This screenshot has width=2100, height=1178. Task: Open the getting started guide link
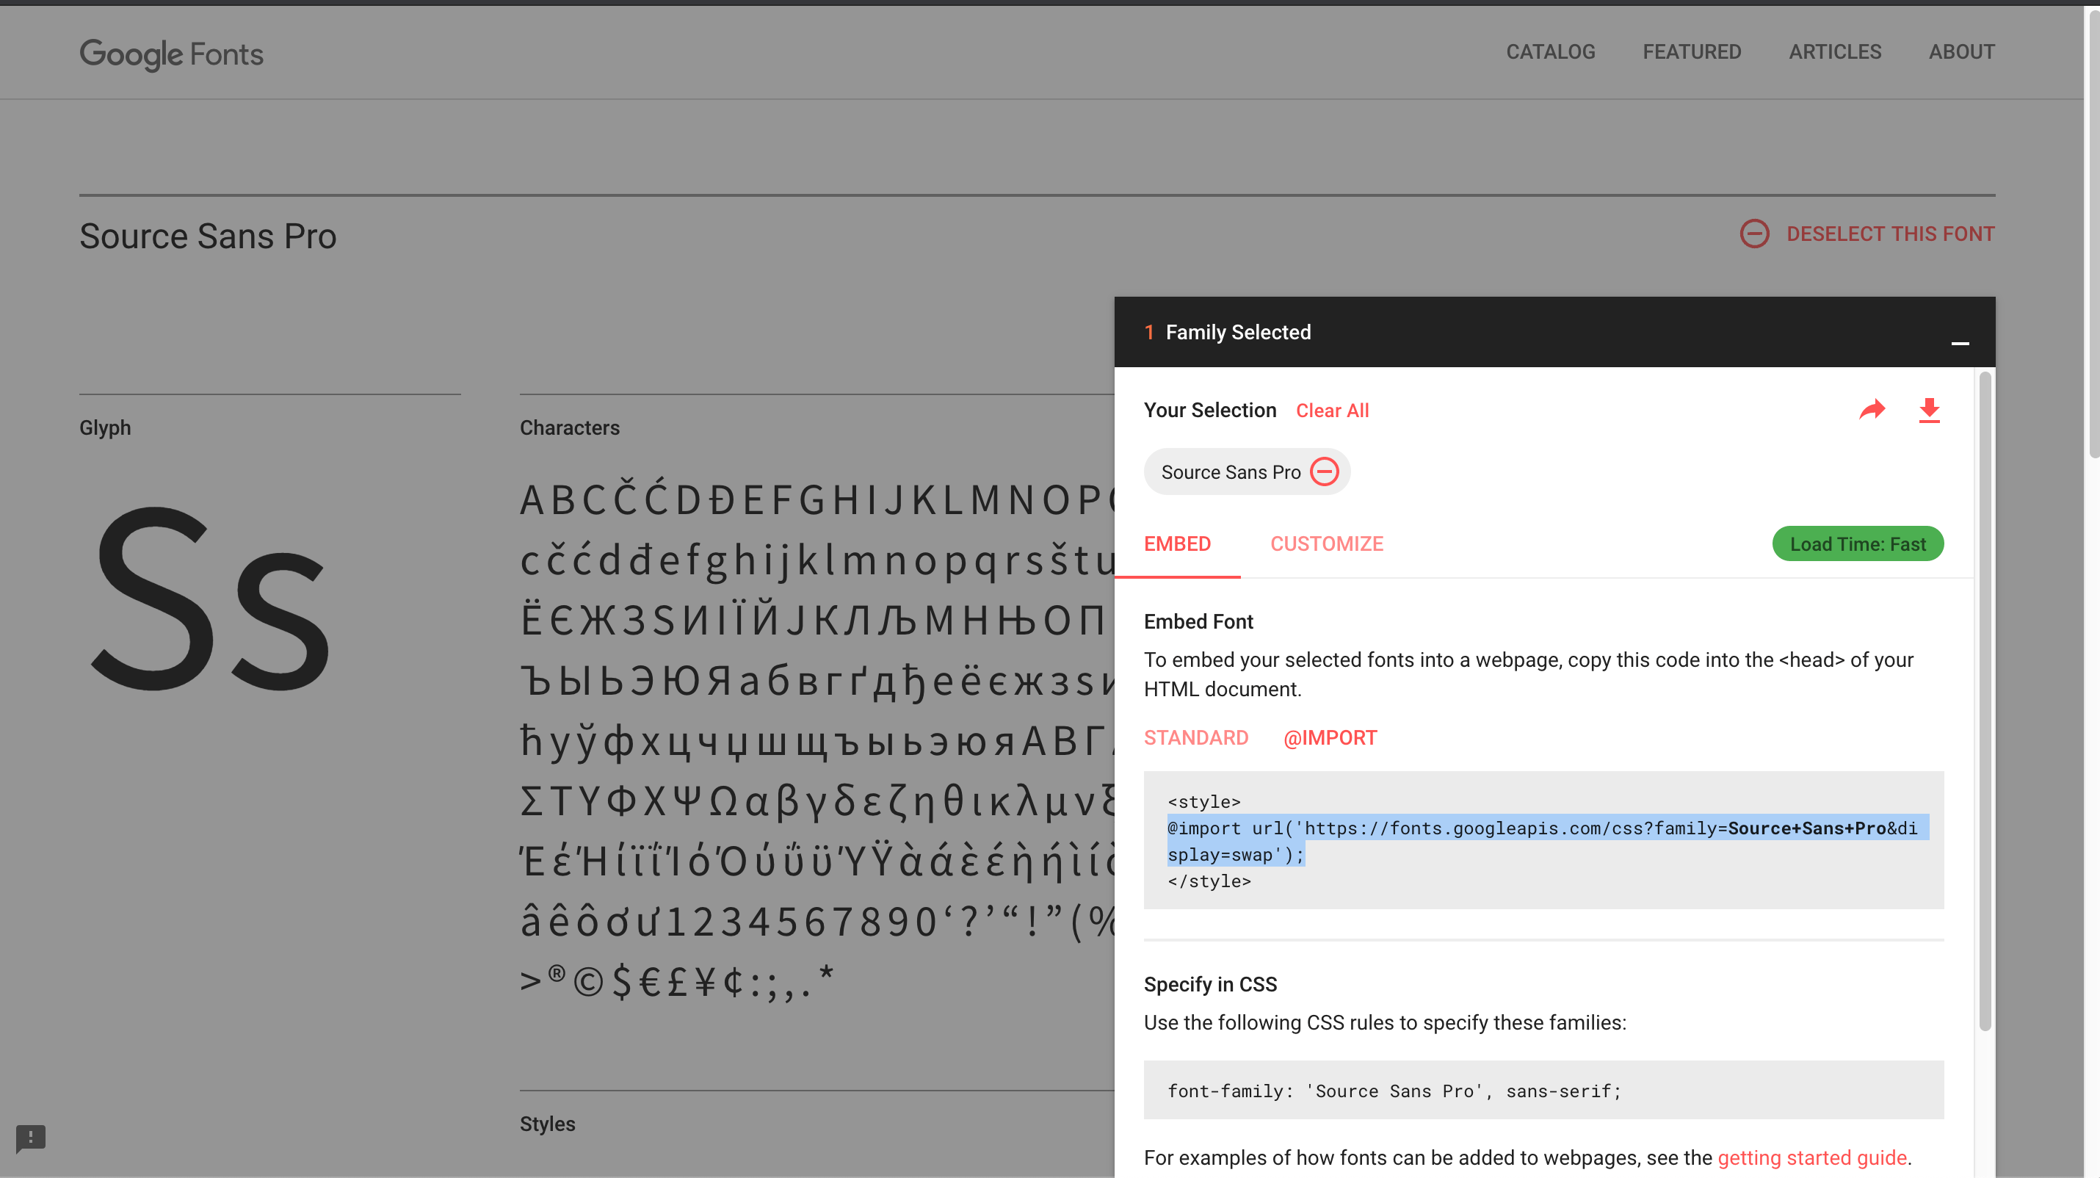click(1811, 1157)
